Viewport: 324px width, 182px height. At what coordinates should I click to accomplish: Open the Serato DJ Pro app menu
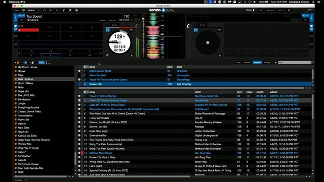point(17,2)
